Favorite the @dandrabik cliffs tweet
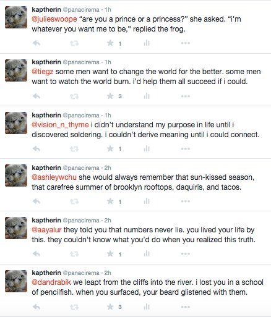 click(110, 306)
